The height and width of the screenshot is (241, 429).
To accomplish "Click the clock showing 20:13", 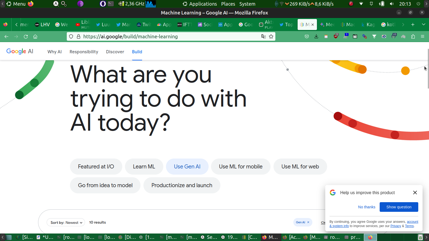I will 405,4.
